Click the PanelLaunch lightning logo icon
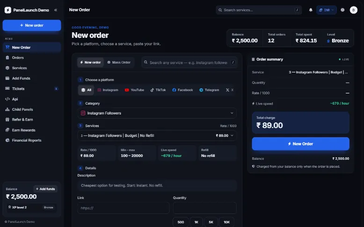This screenshot has width=364, height=227. coord(8,10)
